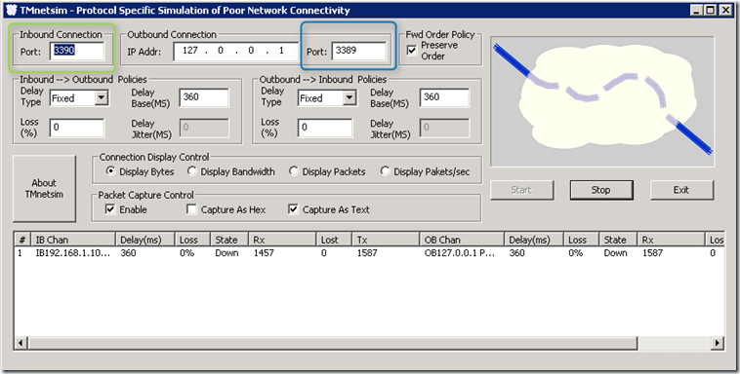Image resolution: width=740 pixels, height=374 pixels.
Task: Click the Stop button
Action: click(x=601, y=190)
